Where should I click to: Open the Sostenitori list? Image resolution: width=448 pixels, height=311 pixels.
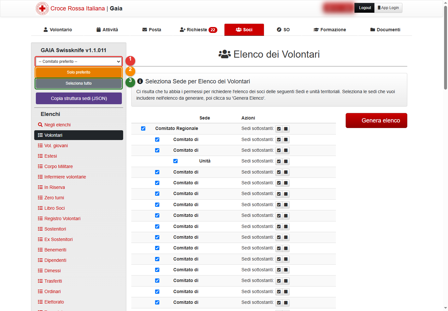(x=52, y=229)
